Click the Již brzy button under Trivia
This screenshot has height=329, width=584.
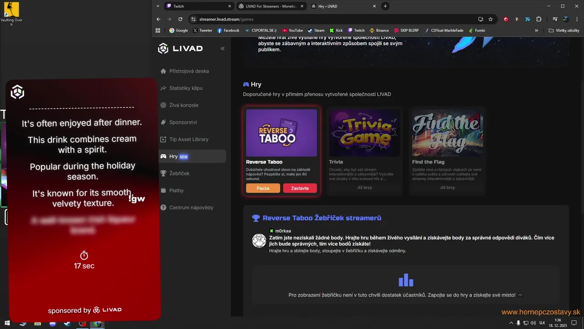(x=365, y=188)
